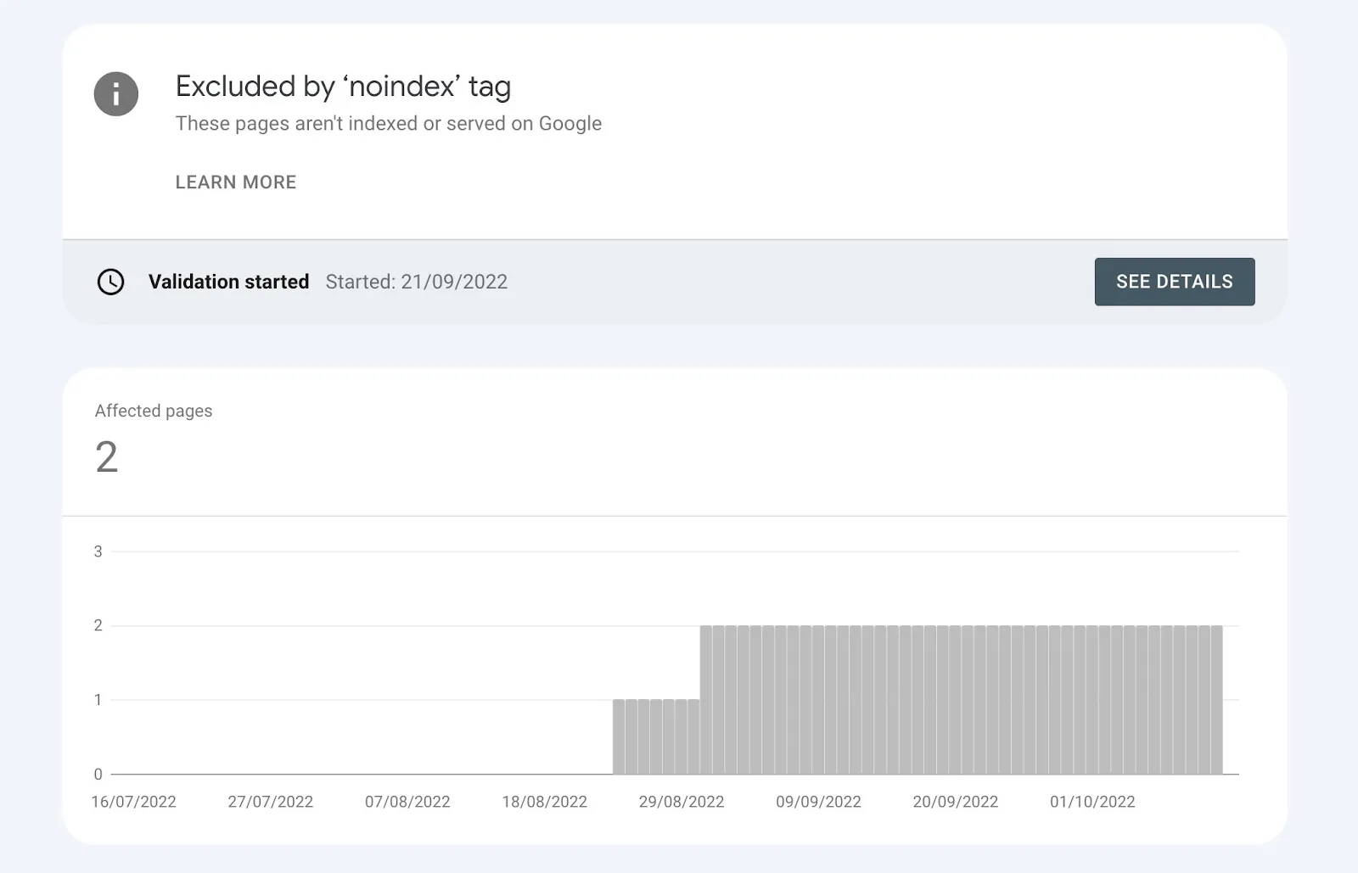The height and width of the screenshot is (873, 1358).
Task: Click the first bar at value 1
Action: 620,736
